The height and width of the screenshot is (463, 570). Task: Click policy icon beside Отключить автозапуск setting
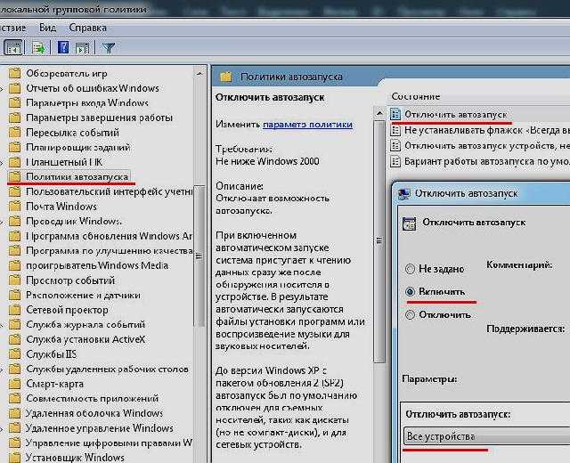(395, 114)
